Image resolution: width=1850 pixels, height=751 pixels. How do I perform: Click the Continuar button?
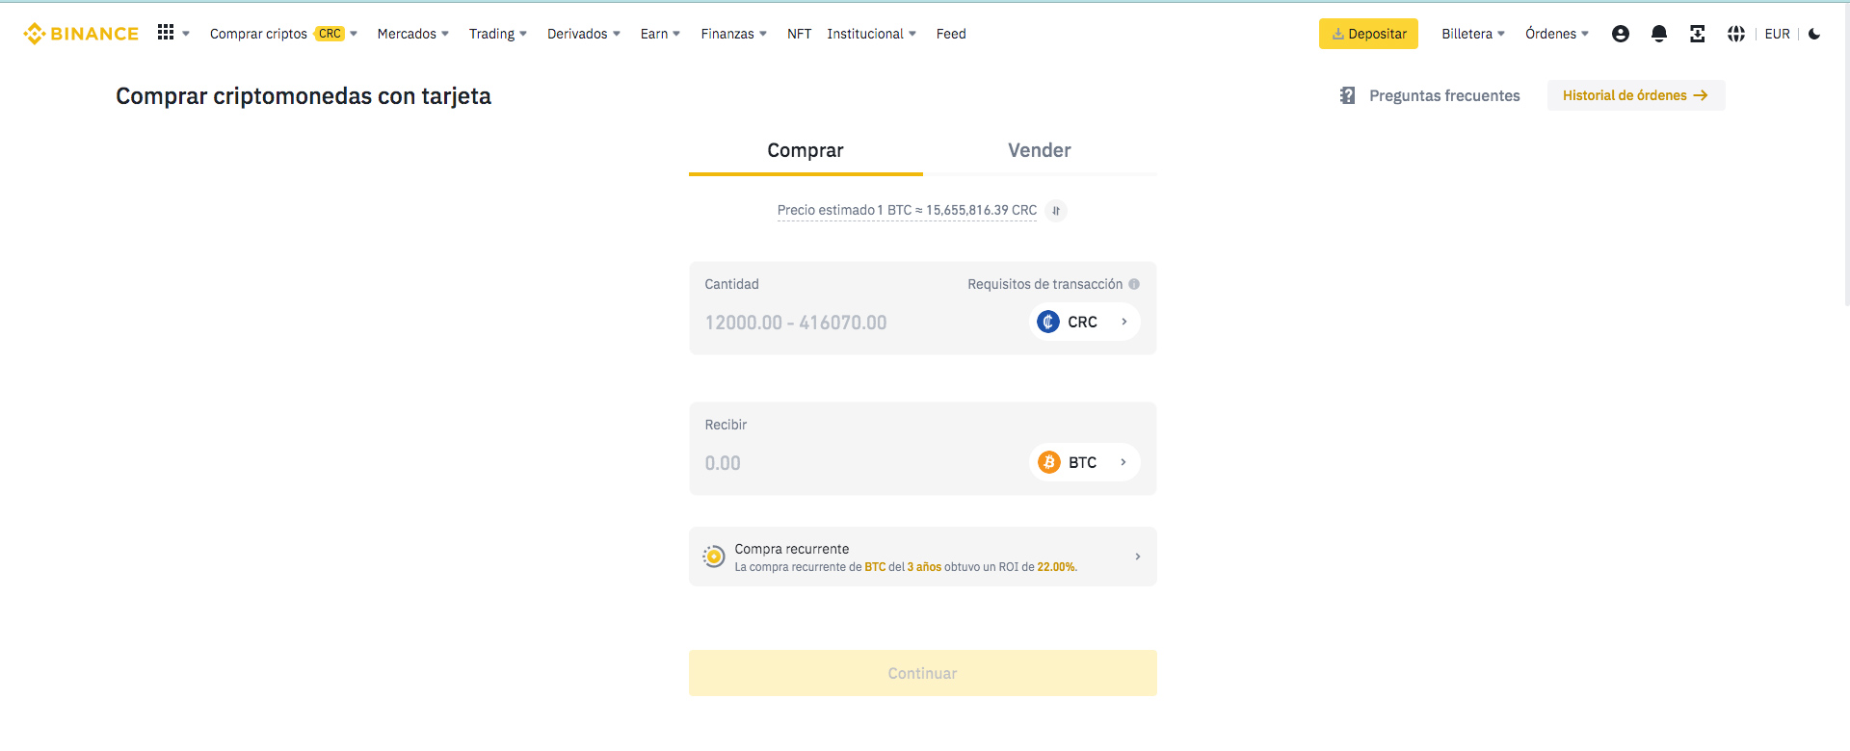pos(923,673)
